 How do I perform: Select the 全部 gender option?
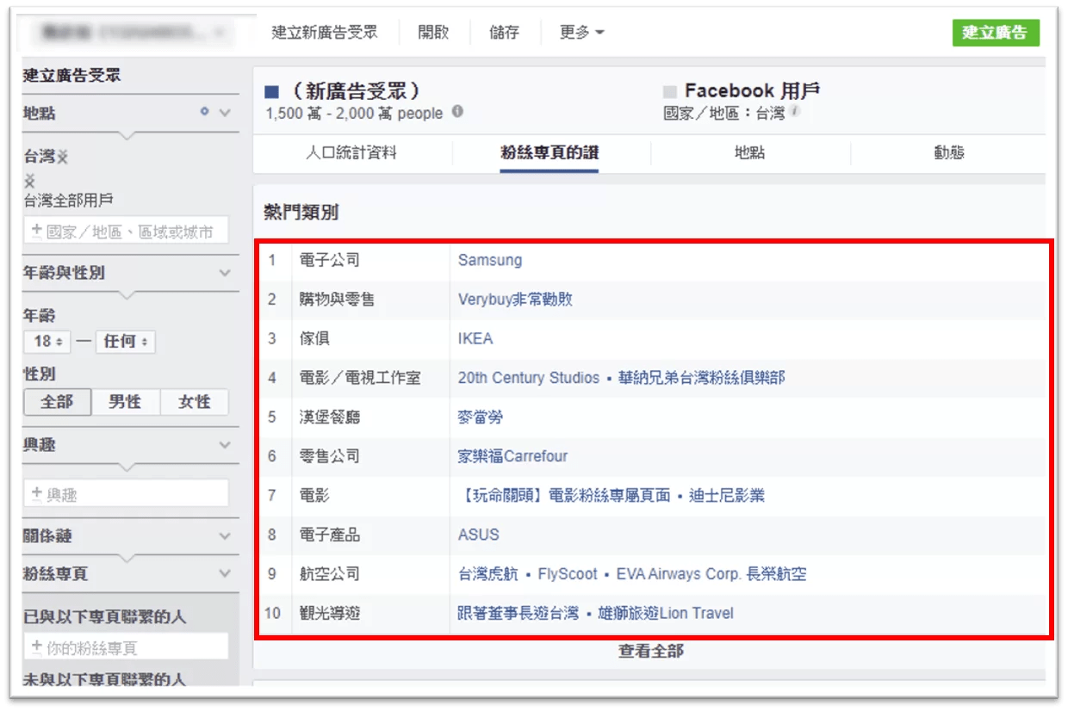57,402
